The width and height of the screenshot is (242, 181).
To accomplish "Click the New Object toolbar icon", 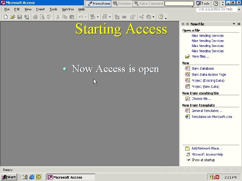I will tap(149, 17).
